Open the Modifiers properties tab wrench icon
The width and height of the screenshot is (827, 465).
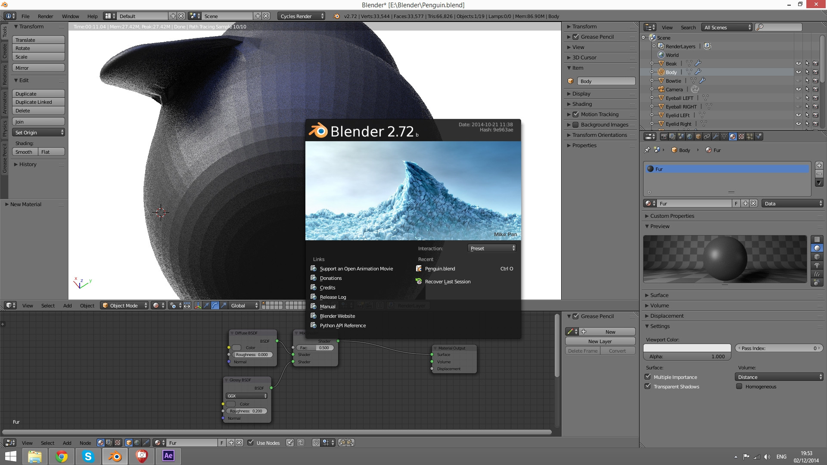click(x=715, y=136)
